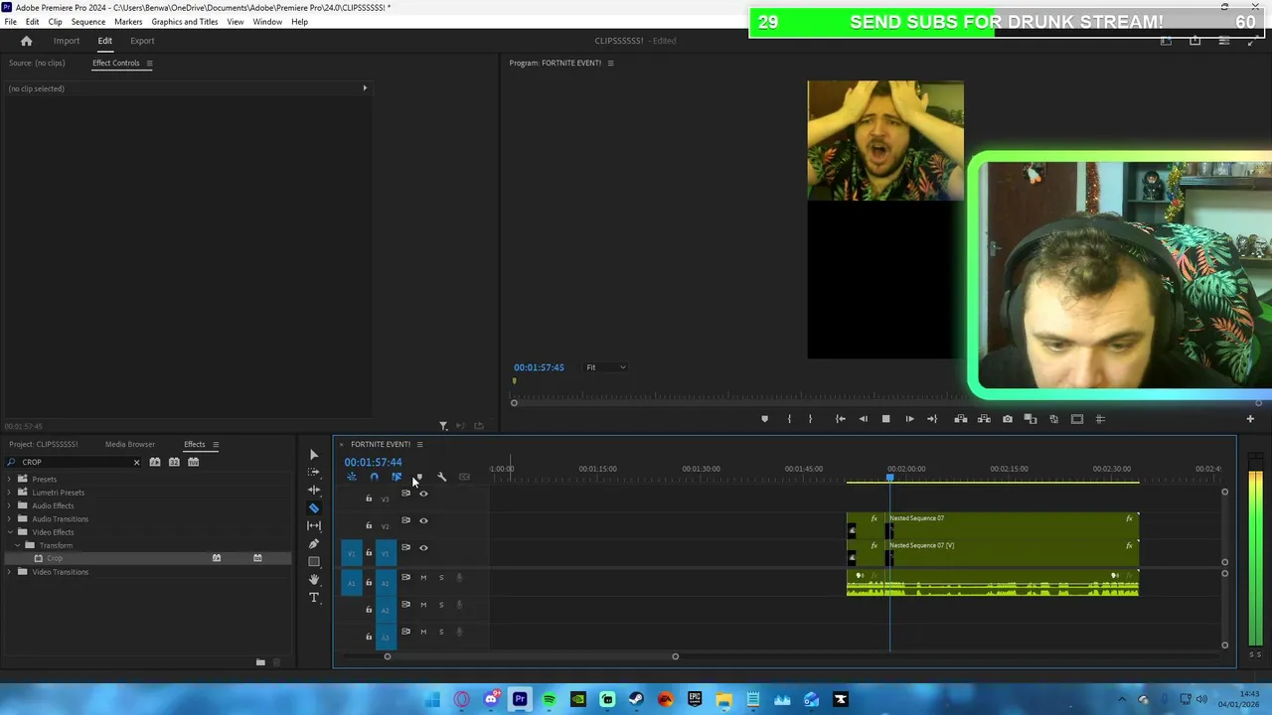Image resolution: width=1272 pixels, height=715 pixels.
Task: Filter by YUV Effects icon
Action: [x=193, y=462]
